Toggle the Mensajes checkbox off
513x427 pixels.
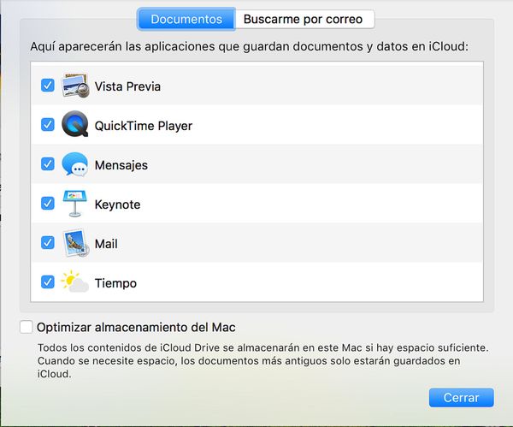point(48,164)
